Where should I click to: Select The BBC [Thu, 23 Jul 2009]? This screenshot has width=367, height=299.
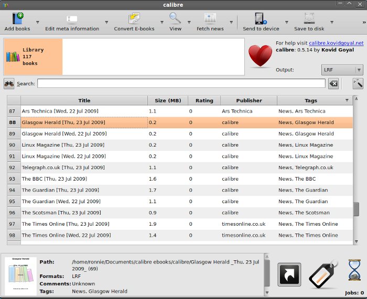(55, 179)
